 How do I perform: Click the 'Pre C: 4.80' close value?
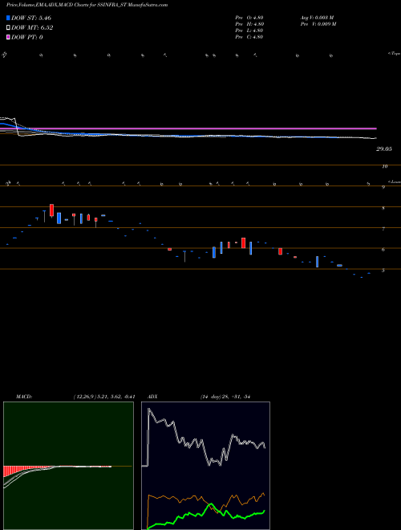(x=249, y=37)
